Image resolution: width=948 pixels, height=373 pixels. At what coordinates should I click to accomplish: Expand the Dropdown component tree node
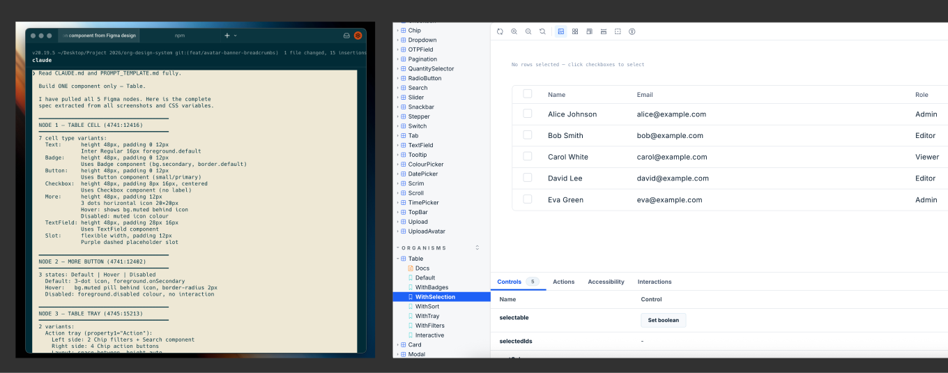tap(398, 40)
